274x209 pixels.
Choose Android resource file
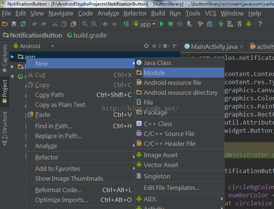179,83
